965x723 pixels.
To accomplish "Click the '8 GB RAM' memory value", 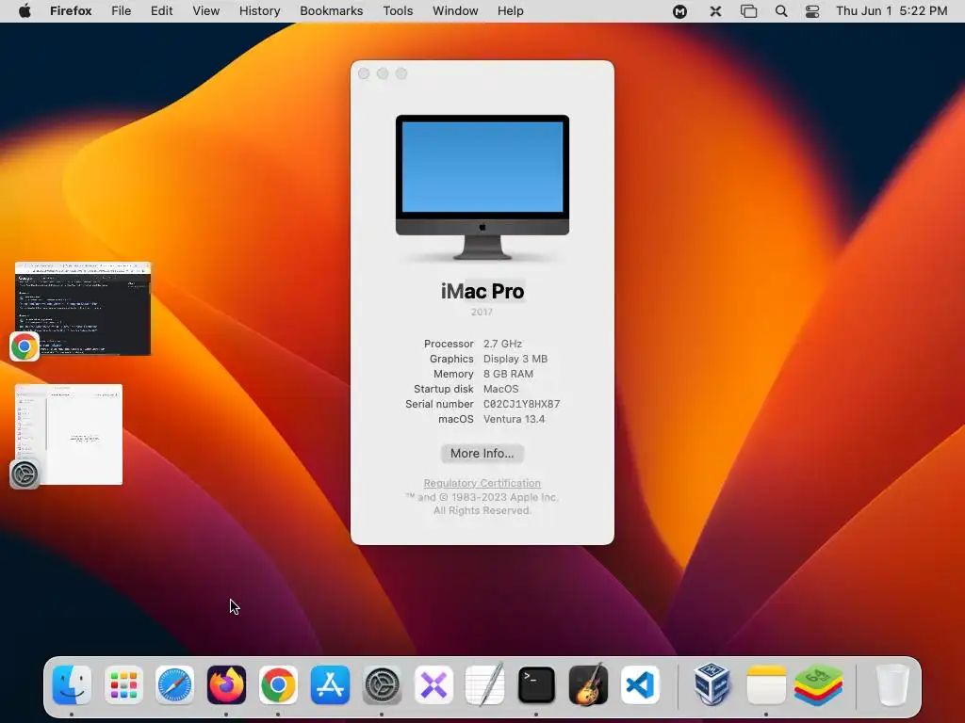I will click(x=508, y=374).
